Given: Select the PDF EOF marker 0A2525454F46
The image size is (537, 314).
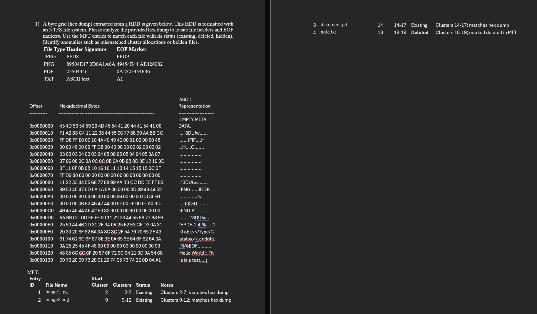Looking at the screenshot, I should (x=133, y=71).
